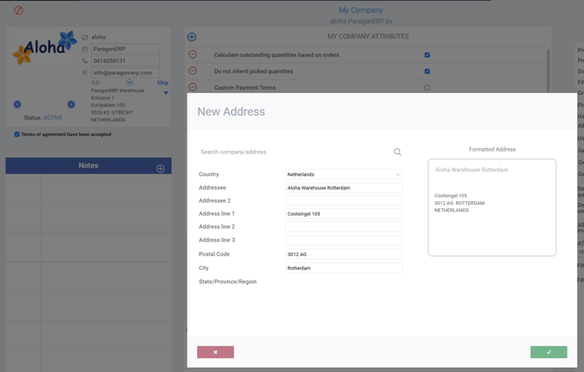The height and width of the screenshot is (372, 584).
Task: Uncheck Do not inherit picked quantities
Action: tap(427, 71)
